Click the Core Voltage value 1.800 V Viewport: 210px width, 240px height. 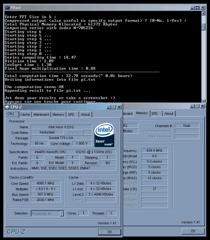(82, 143)
